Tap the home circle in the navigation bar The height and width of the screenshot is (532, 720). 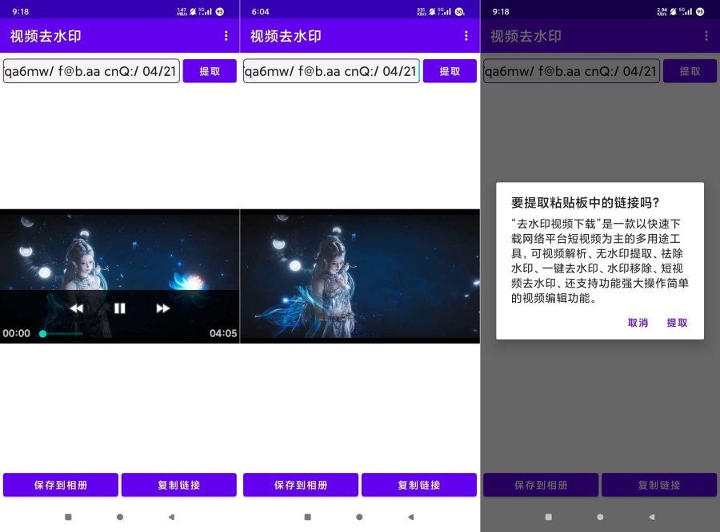point(119,518)
